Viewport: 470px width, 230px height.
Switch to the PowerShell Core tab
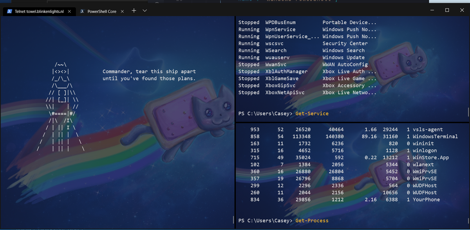103,11
